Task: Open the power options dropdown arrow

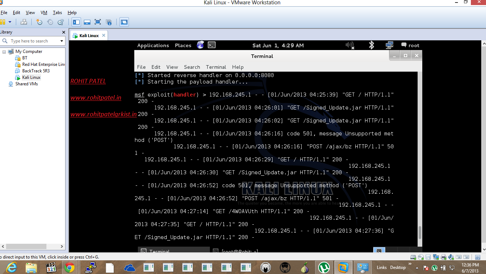Action: (x=10, y=22)
